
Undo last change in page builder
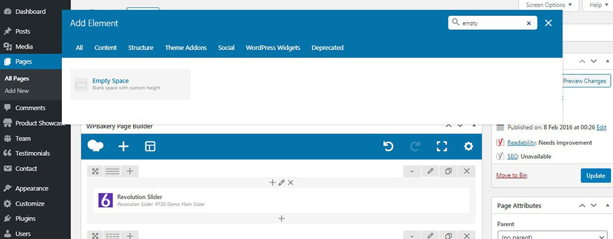click(x=388, y=147)
